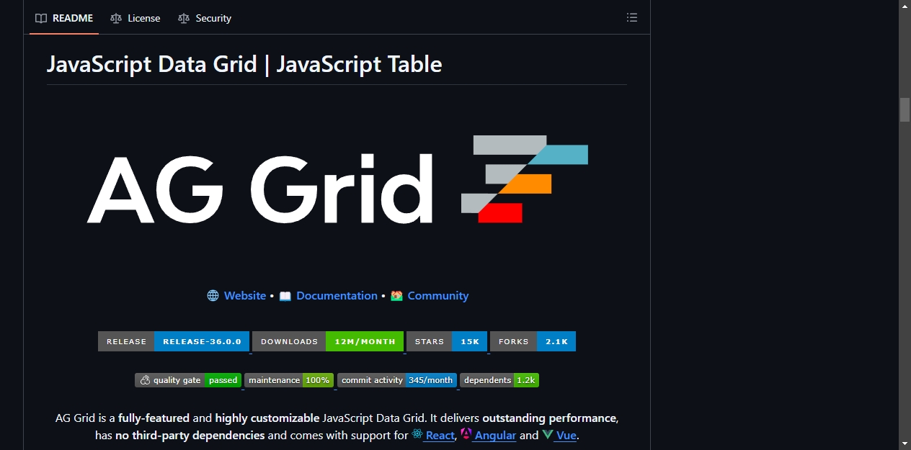Click the open book emoji before Documentation
Viewport: 911px width, 450px height.
click(285, 296)
